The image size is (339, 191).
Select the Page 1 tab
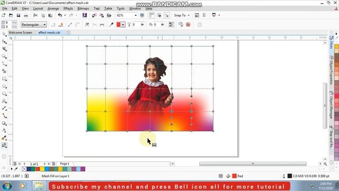[x=65, y=164]
